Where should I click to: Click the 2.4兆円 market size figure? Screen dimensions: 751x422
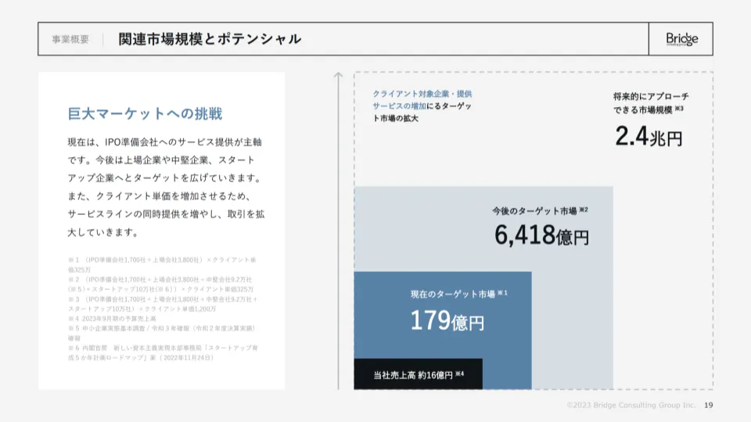pyautogui.click(x=648, y=138)
